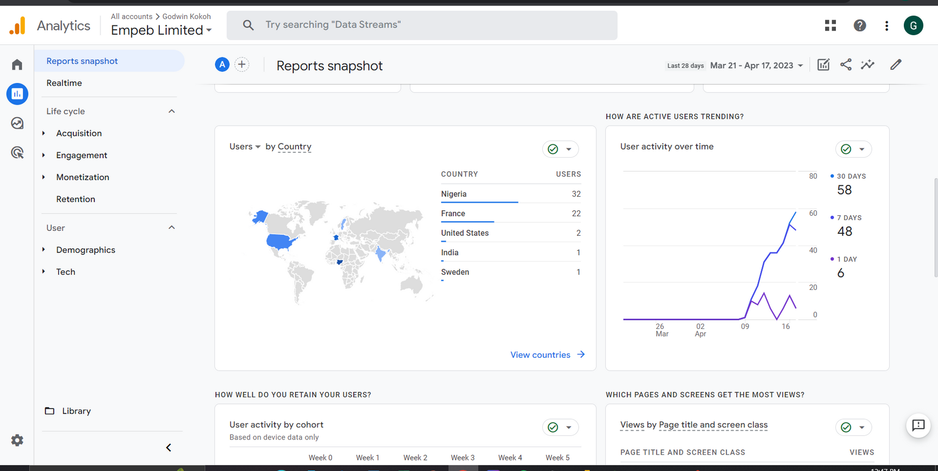938x471 pixels.
Task: Click the arrow next to View countries
Action: [x=581, y=354]
